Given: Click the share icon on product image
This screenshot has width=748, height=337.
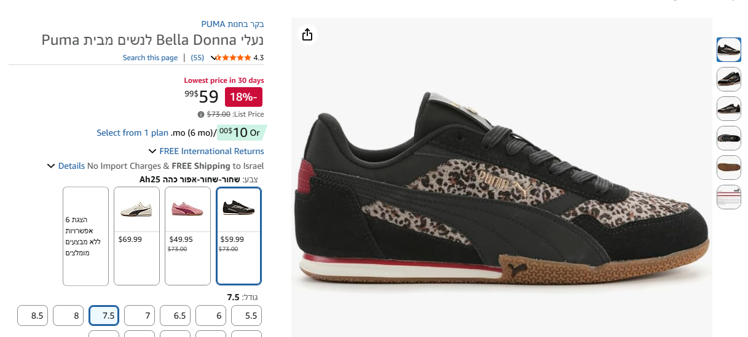Looking at the screenshot, I should pos(307,34).
